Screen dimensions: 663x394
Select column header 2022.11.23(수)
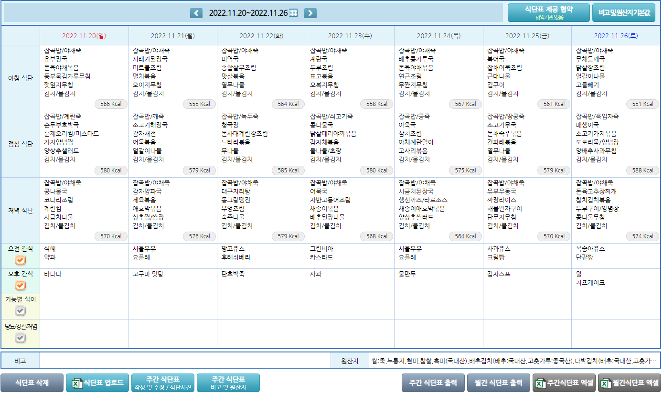(350, 35)
